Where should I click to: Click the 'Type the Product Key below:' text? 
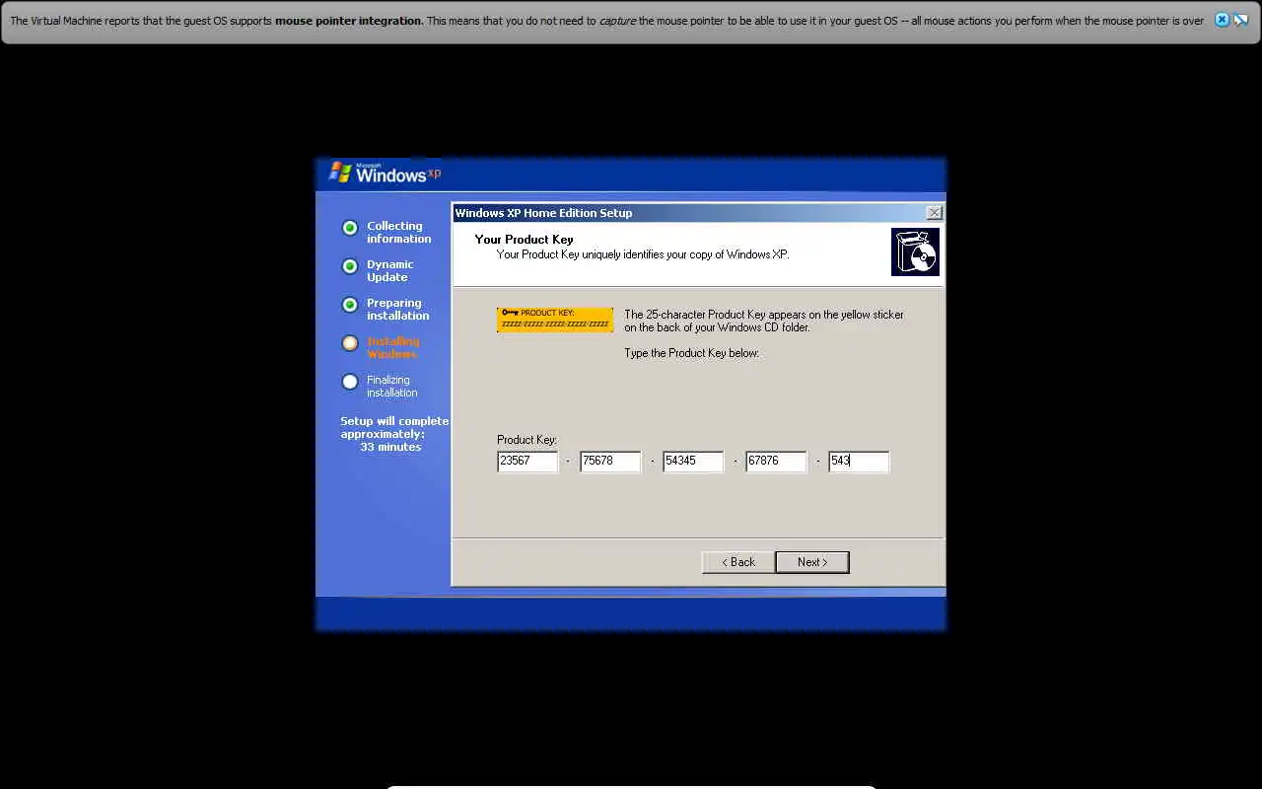(692, 353)
